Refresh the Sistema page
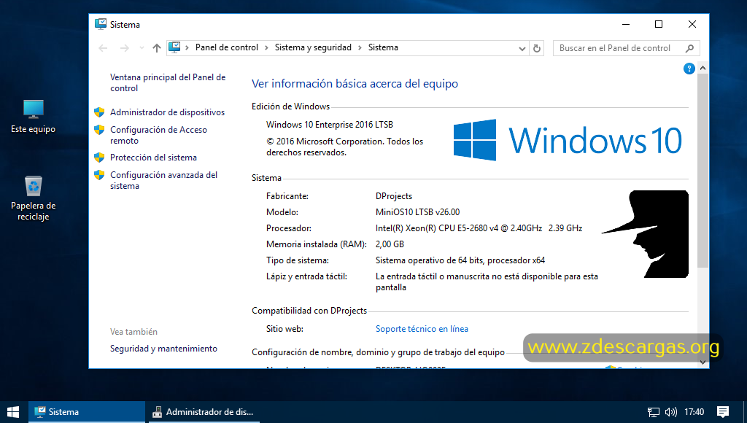 point(537,48)
